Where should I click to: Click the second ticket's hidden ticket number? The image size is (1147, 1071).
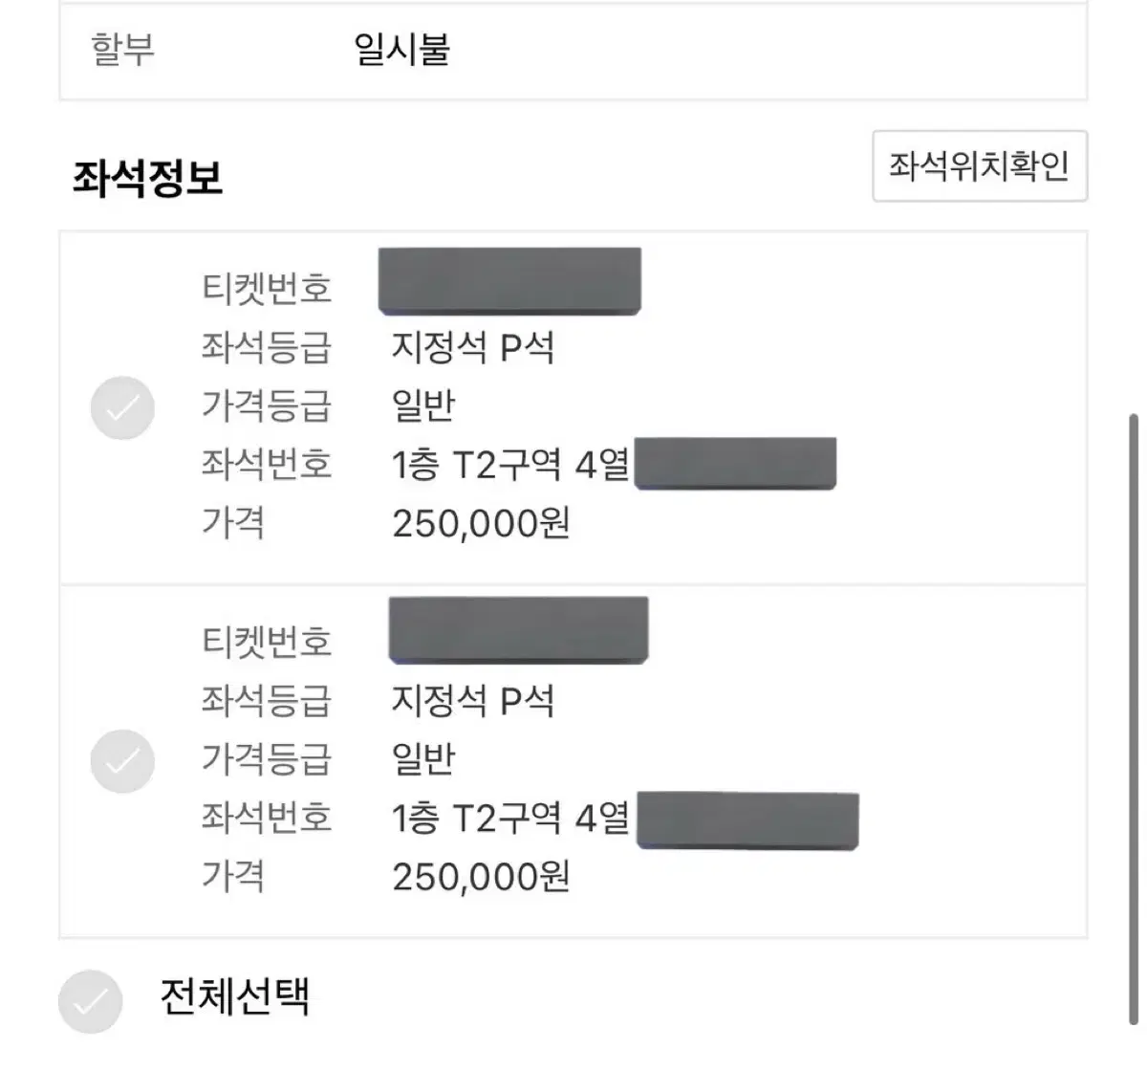click(518, 630)
